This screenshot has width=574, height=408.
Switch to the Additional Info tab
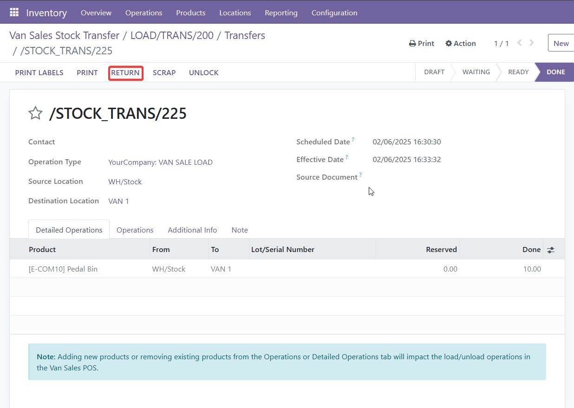[192, 230]
